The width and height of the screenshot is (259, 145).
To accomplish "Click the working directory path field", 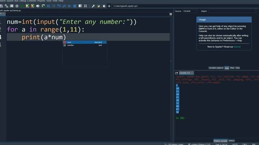I will pyautogui.click(x=185, y=6).
